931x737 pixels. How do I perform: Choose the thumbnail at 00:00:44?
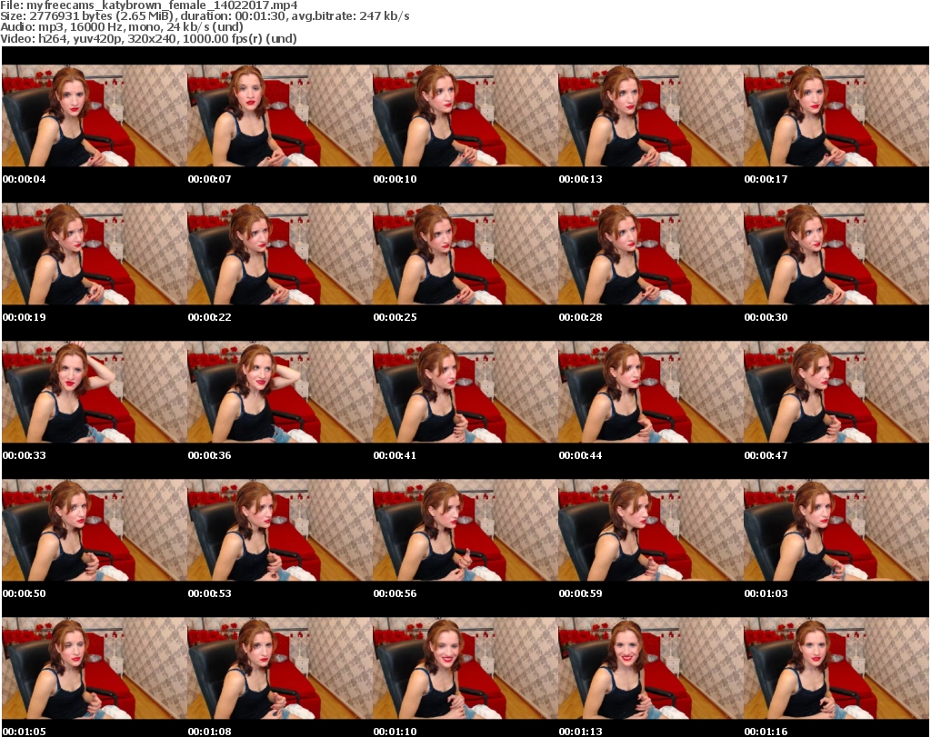[650, 393]
